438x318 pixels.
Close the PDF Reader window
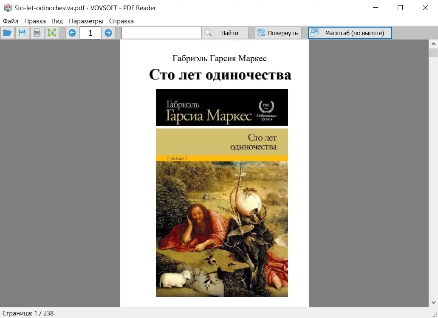pyautogui.click(x=425, y=8)
